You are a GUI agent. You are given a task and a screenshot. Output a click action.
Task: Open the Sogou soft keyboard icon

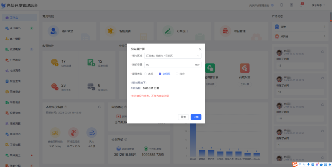coord(313,165)
